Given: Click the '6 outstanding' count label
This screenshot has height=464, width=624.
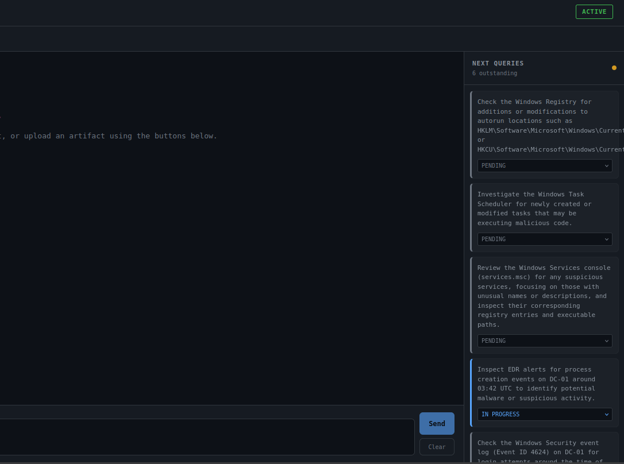Looking at the screenshot, I should point(494,74).
